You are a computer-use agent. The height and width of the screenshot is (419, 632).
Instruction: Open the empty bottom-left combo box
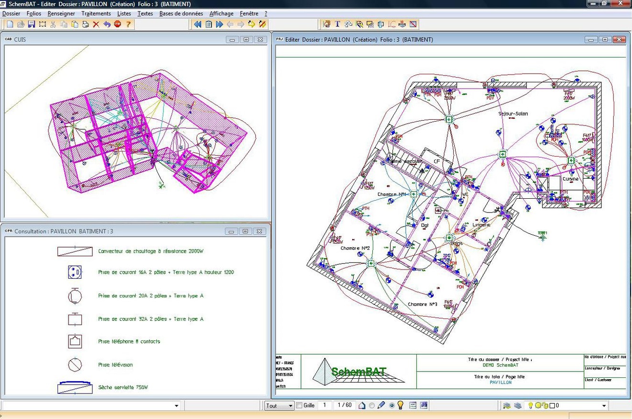click(x=91, y=406)
